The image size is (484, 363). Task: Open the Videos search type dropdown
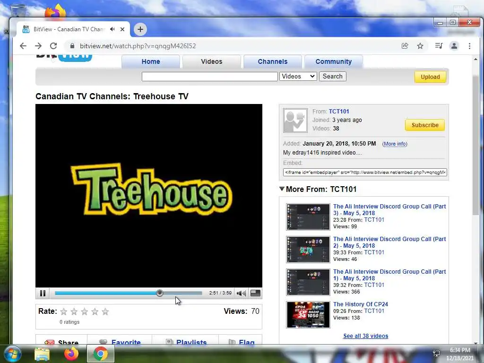[x=298, y=77]
